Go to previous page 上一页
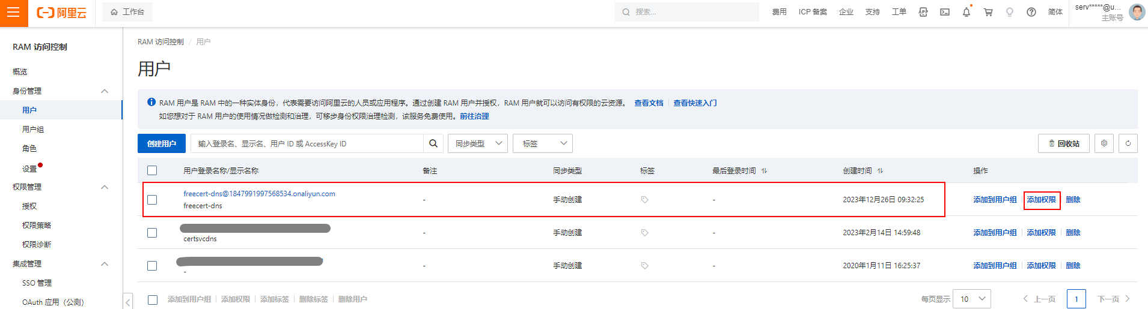 point(1039,299)
